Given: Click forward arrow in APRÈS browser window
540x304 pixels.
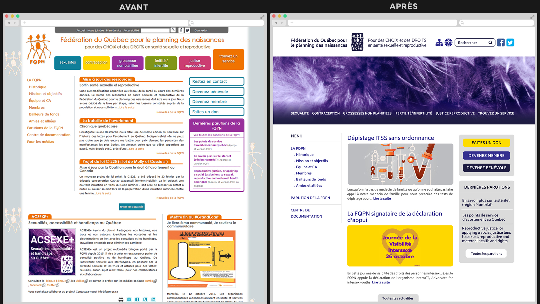Looking at the screenshot, I should coord(282,23).
